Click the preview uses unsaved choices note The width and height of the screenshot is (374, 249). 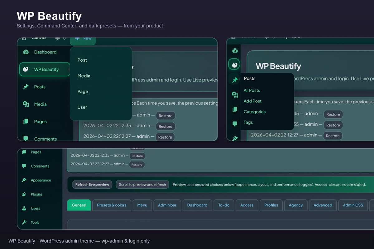269,185
